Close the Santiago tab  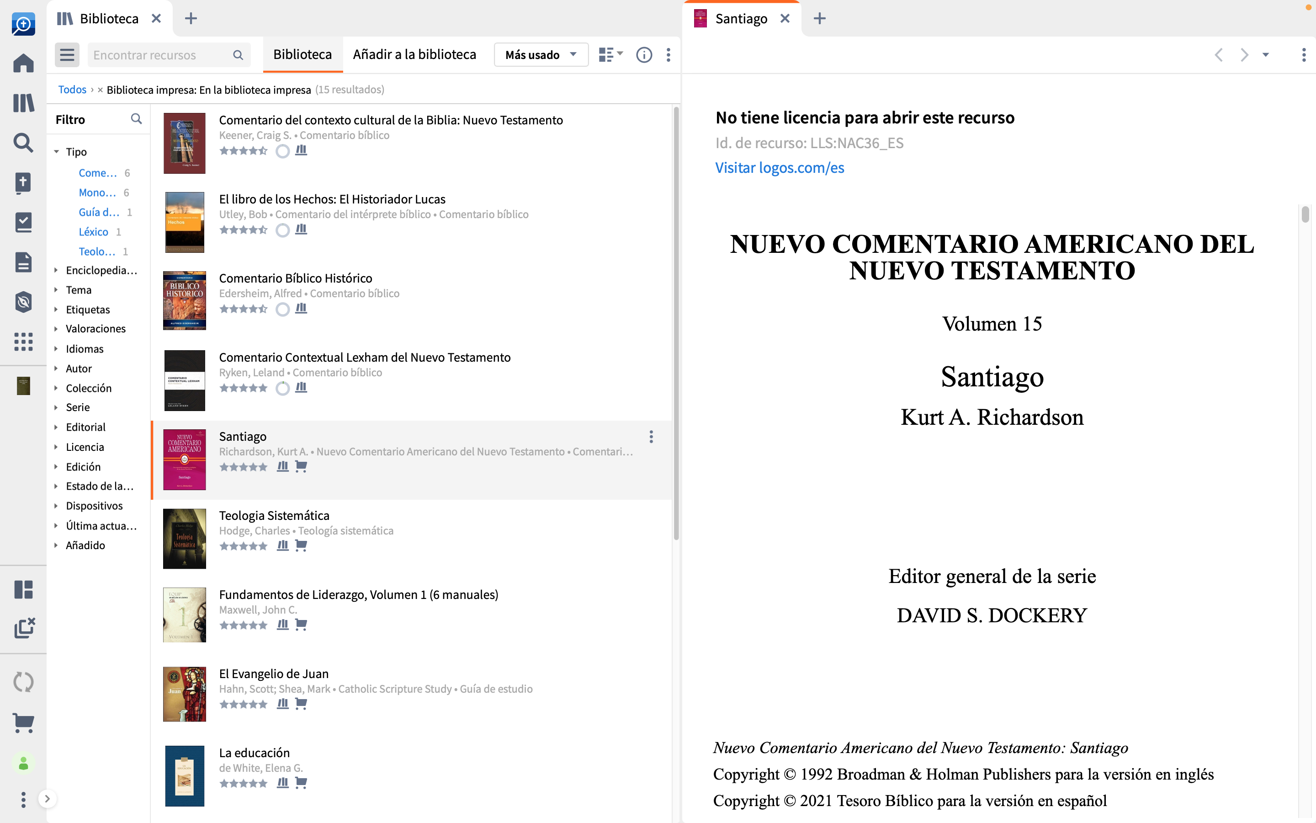coord(785,18)
